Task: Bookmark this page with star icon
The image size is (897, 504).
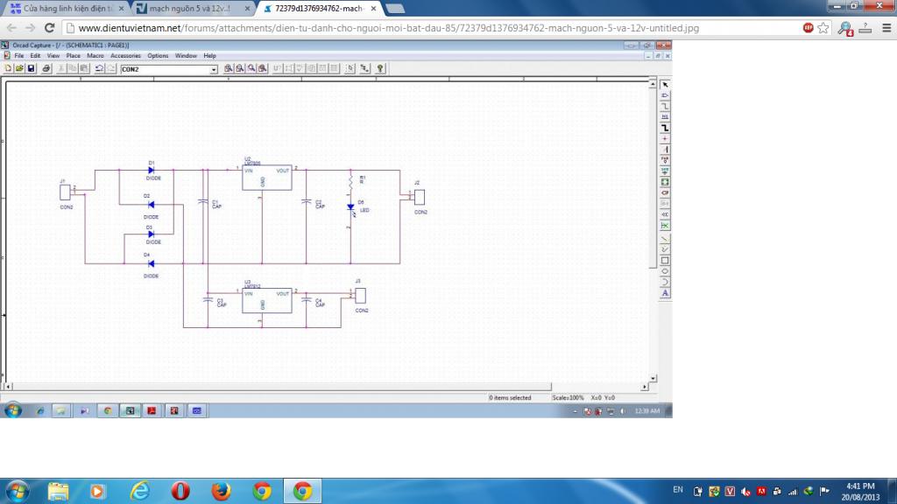Action: pos(823,28)
